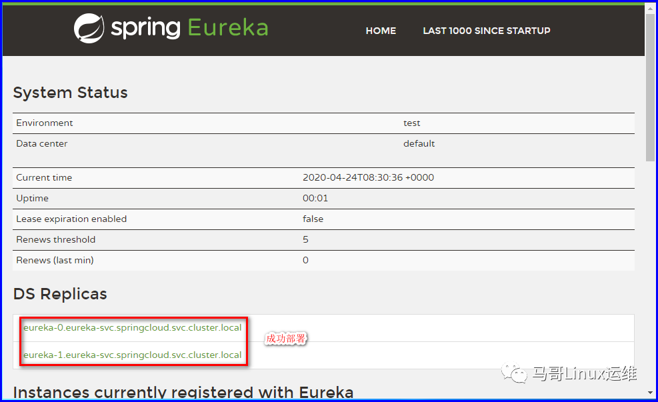Select the renews last min value 0

pos(305,260)
